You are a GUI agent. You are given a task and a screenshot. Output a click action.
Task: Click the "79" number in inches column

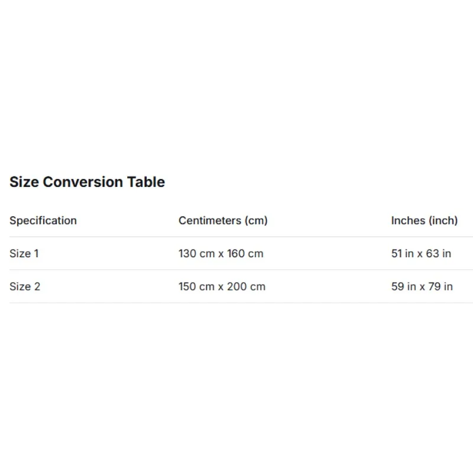432,287
